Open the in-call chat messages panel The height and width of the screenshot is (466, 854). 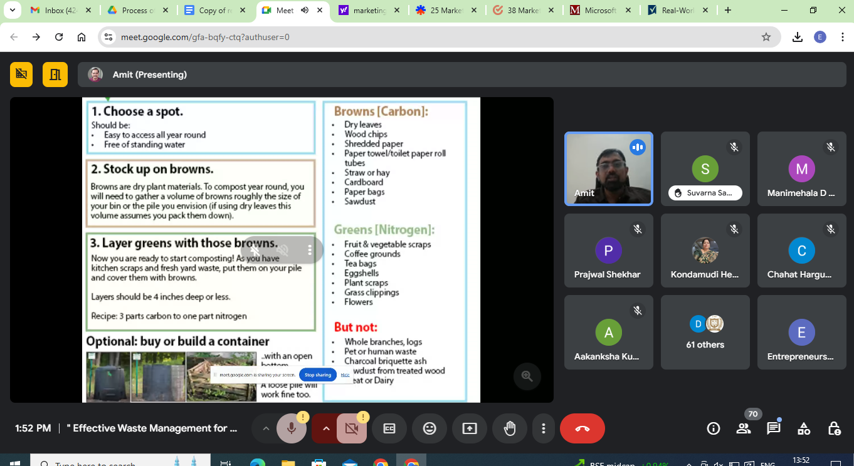point(774,428)
